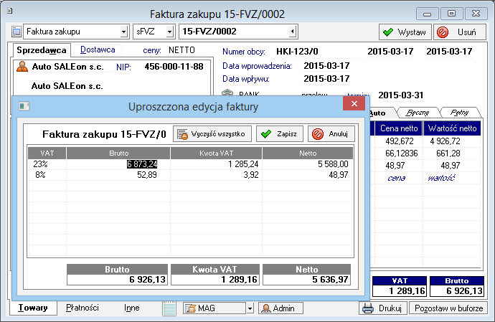Click the dialog Netto total 5 636,97
This screenshot has height=322, width=495.
point(307,280)
